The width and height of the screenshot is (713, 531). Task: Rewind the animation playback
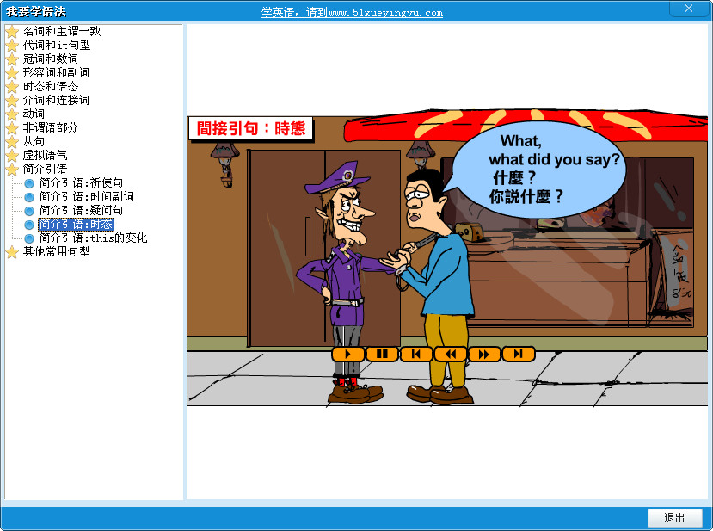tap(450, 353)
